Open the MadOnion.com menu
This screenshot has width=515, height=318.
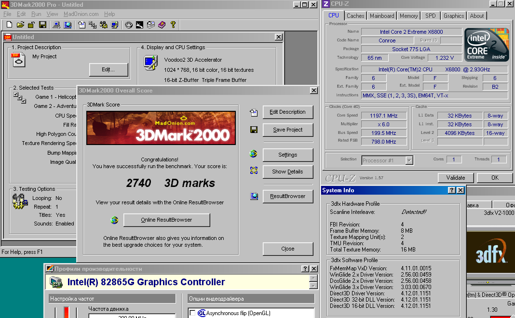coord(81,14)
